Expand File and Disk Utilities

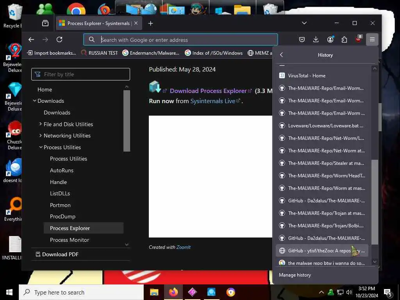pos(68,124)
